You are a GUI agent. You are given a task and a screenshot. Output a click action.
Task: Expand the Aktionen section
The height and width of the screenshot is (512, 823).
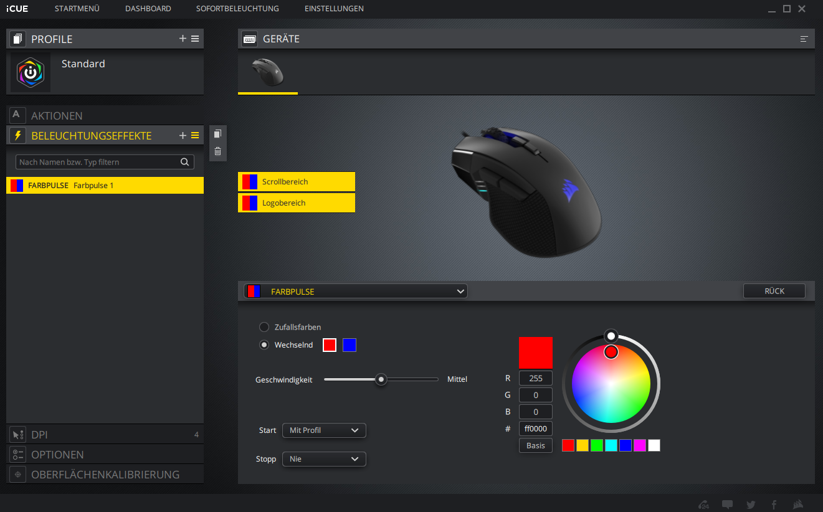(105, 115)
